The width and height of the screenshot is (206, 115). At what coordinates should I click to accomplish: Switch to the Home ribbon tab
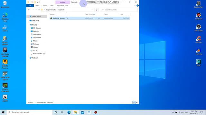pyautogui.click(x=37, y=6)
